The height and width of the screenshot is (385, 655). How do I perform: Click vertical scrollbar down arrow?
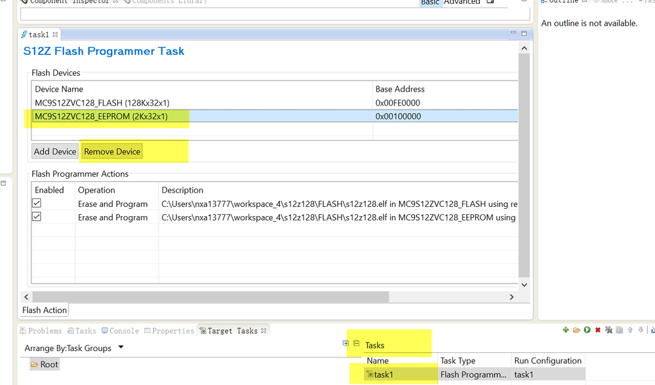pyautogui.click(x=525, y=284)
